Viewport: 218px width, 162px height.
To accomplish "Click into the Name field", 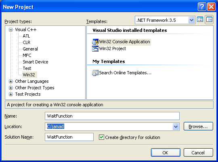I will pos(112,116).
